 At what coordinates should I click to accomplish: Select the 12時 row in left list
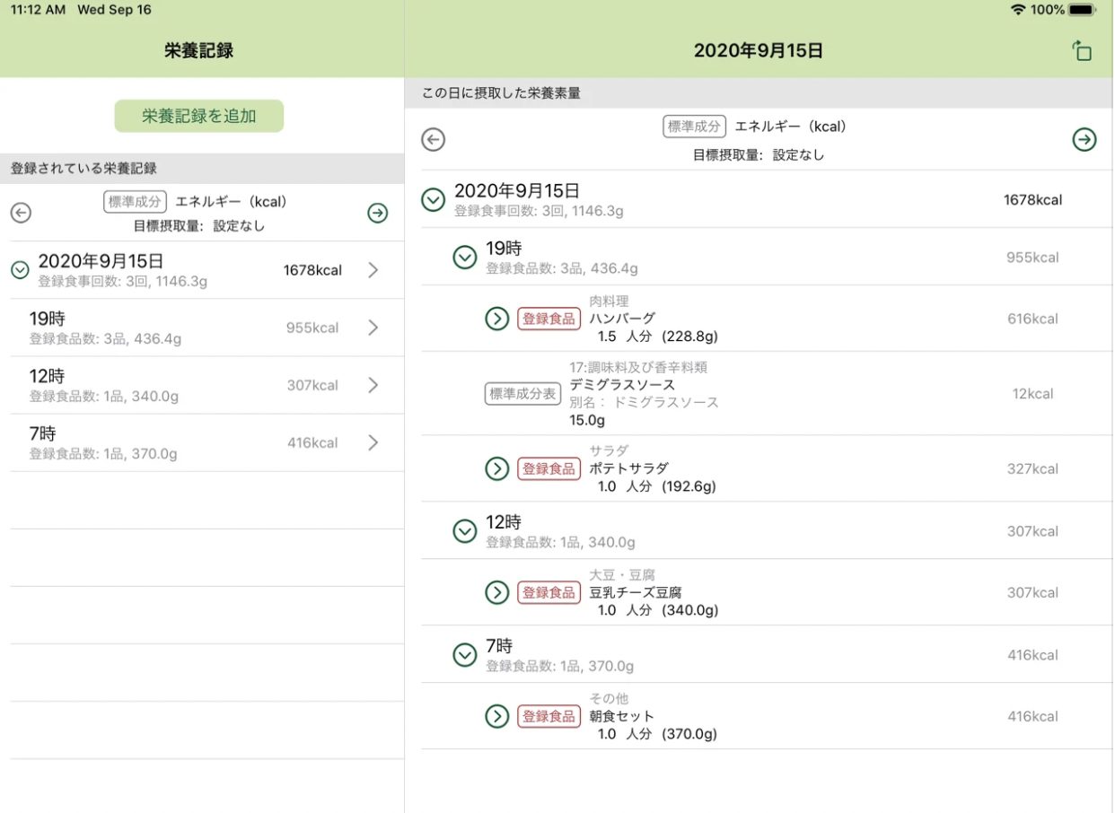tap(202, 385)
